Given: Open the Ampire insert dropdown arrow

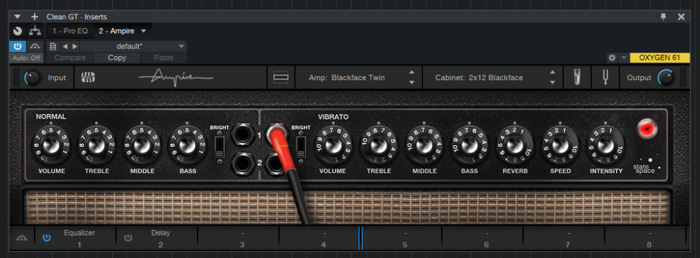Looking at the screenshot, I should pos(144,31).
